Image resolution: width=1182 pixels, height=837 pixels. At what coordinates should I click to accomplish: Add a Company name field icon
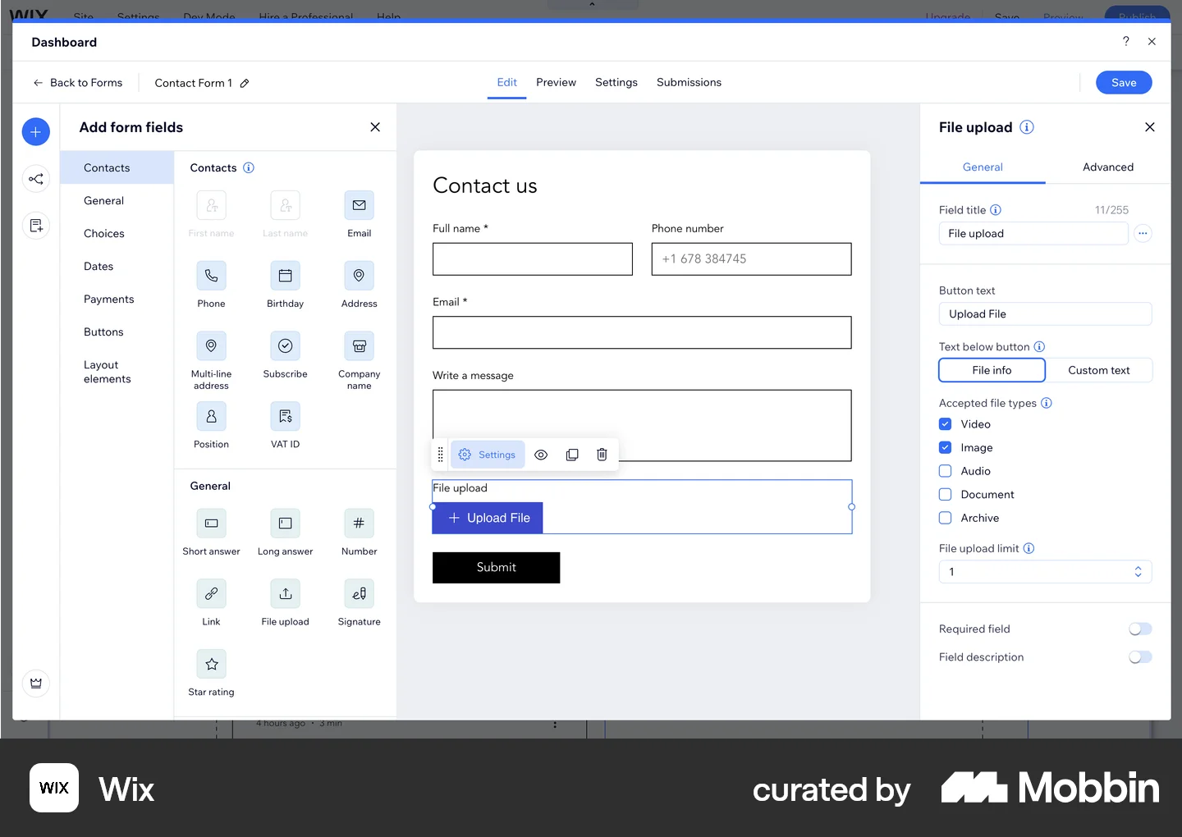click(359, 346)
